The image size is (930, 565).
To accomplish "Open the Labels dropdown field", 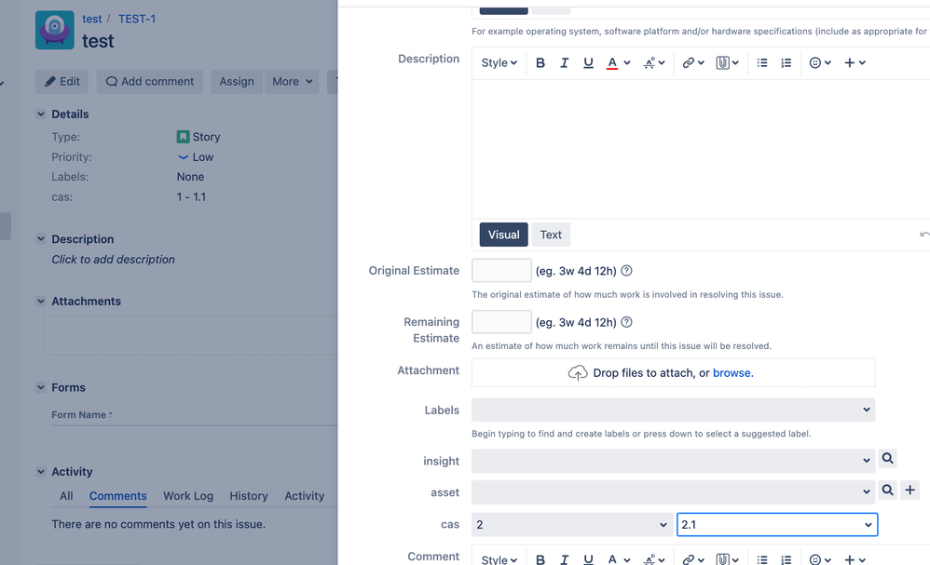I will (673, 410).
